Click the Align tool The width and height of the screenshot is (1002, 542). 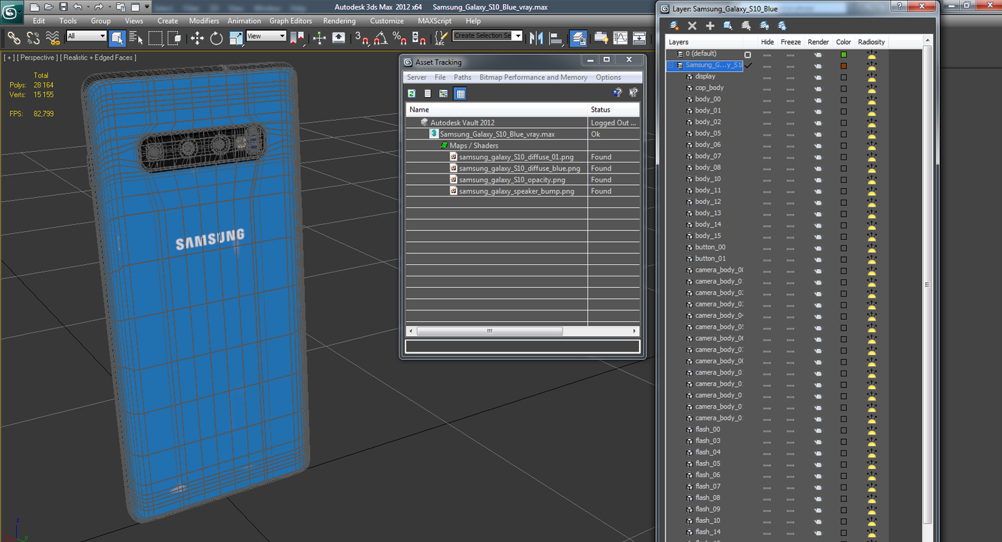click(x=556, y=38)
